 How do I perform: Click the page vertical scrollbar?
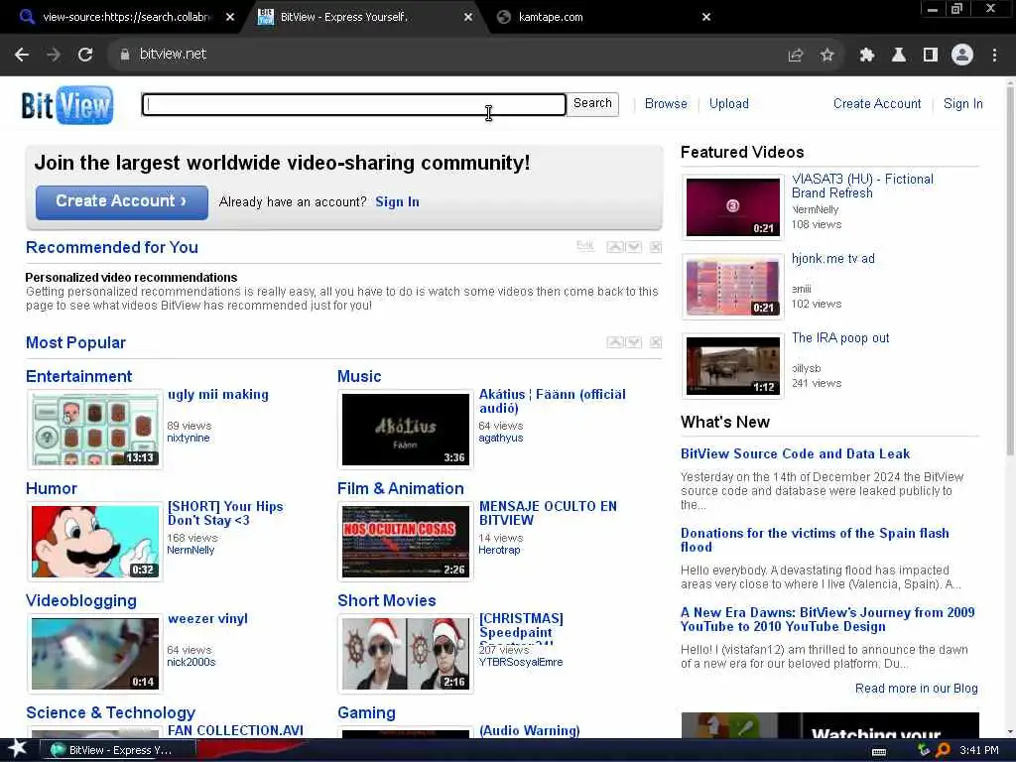[x=1010, y=269]
